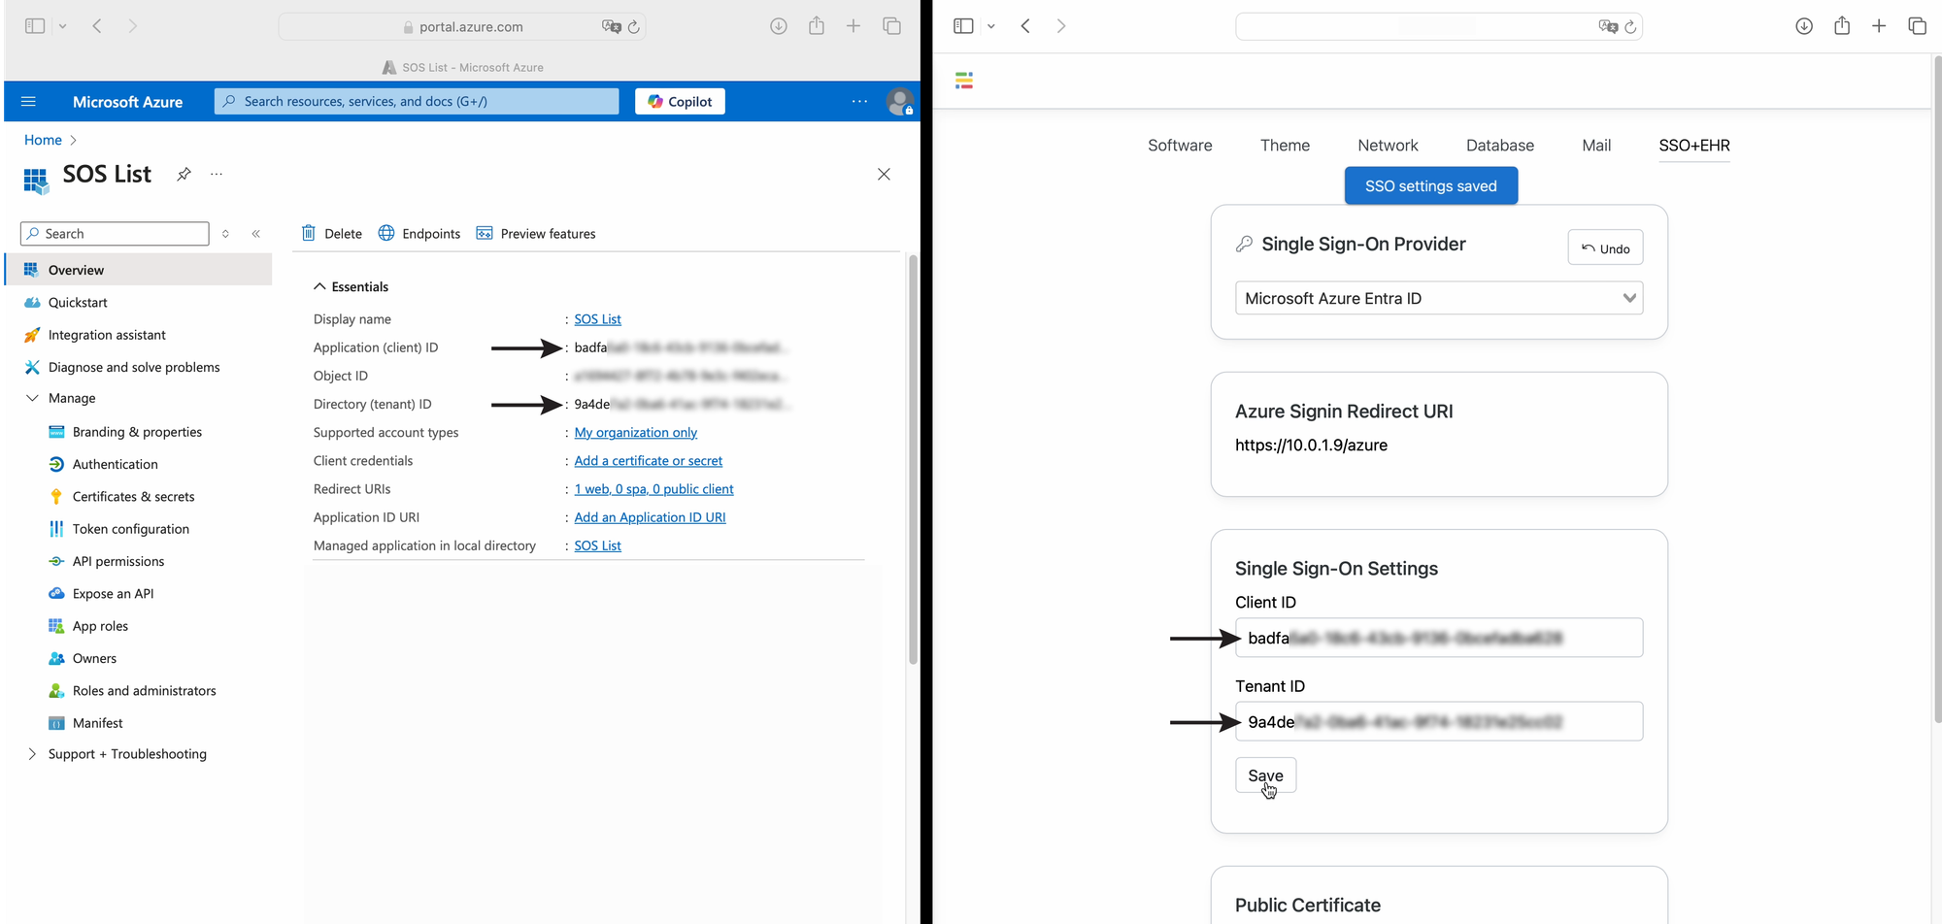The image size is (1942, 924).
Task: Open the Azure account avatar menu
Action: [x=900, y=101]
